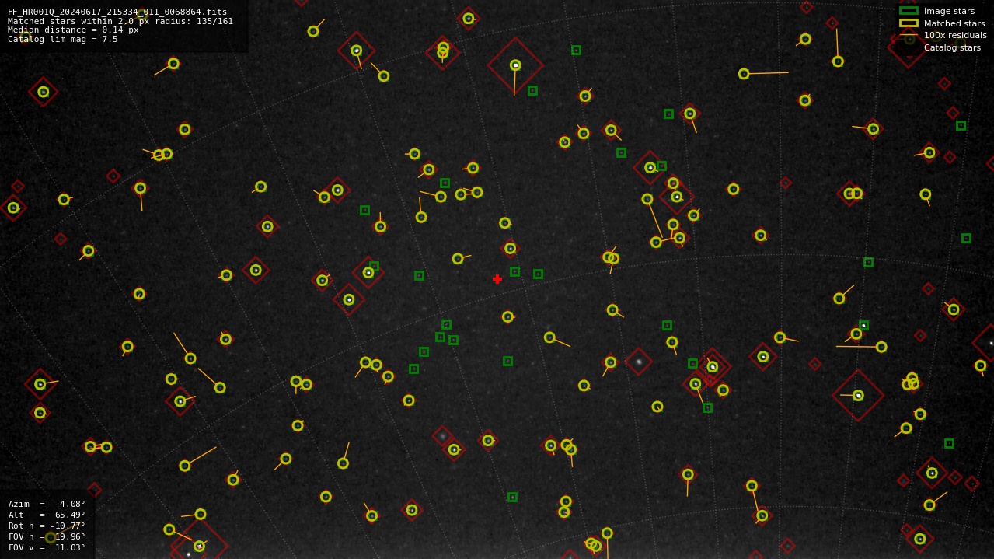
Task: Click the 'FOV v = 11.03°' readout
Action: [47, 547]
